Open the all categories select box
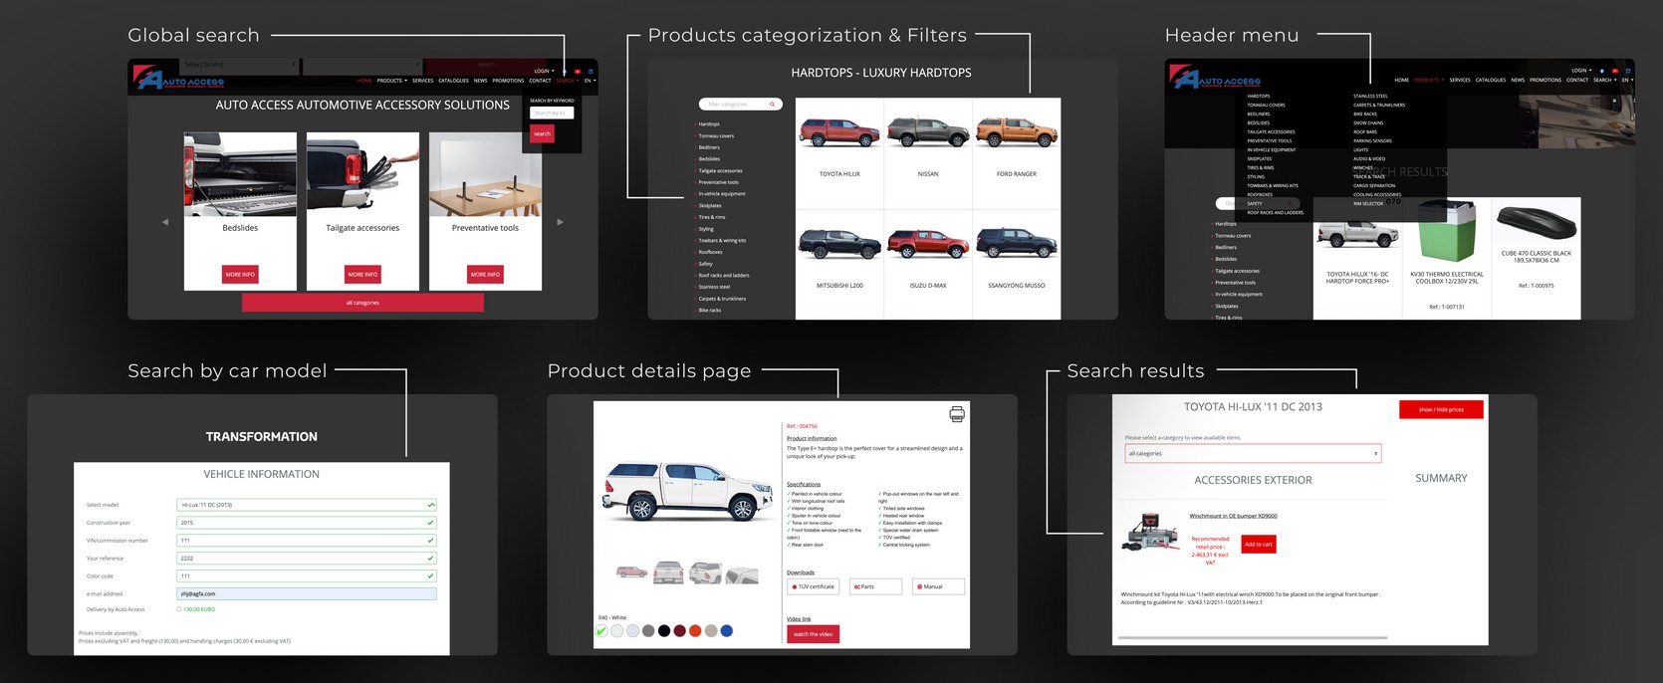Image resolution: width=1663 pixels, height=683 pixels. pos(1253,453)
